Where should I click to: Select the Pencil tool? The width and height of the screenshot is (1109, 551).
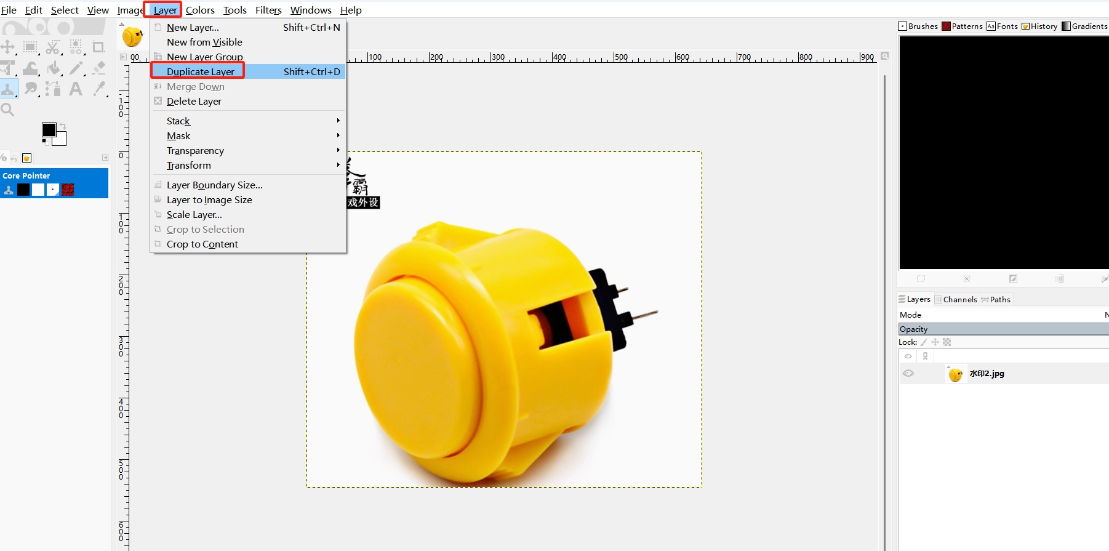pyautogui.click(x=76, y=68)
